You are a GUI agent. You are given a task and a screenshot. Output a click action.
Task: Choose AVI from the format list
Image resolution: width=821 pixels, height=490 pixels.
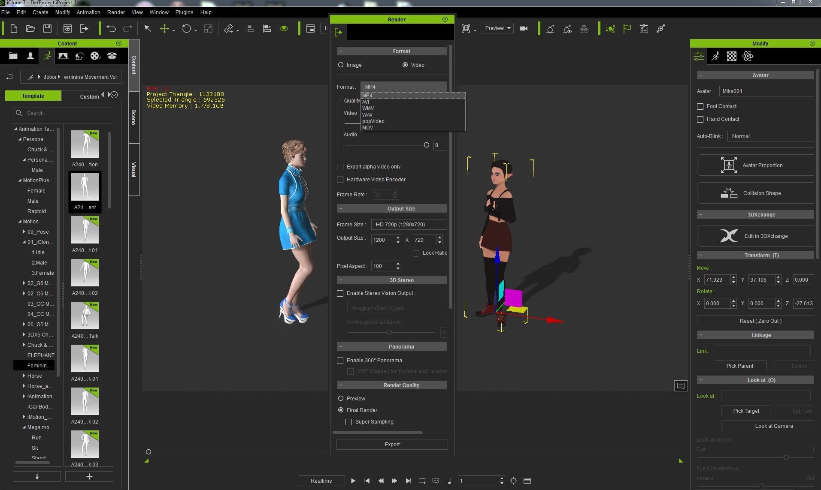pos(413,102)
